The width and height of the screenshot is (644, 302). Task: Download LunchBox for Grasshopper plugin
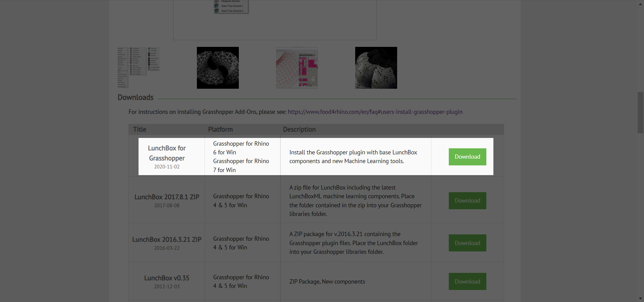[x=467, y=157]
